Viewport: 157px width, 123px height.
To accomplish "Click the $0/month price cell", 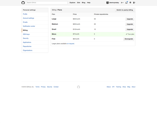I will click(x=76, y=39).
